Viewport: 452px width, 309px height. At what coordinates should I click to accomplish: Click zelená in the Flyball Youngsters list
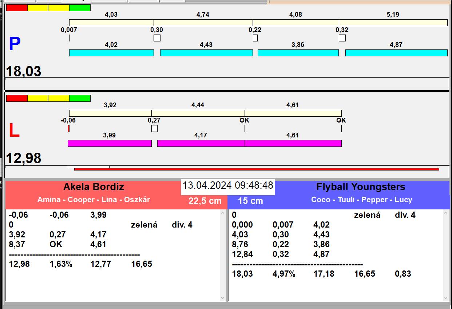367,215
